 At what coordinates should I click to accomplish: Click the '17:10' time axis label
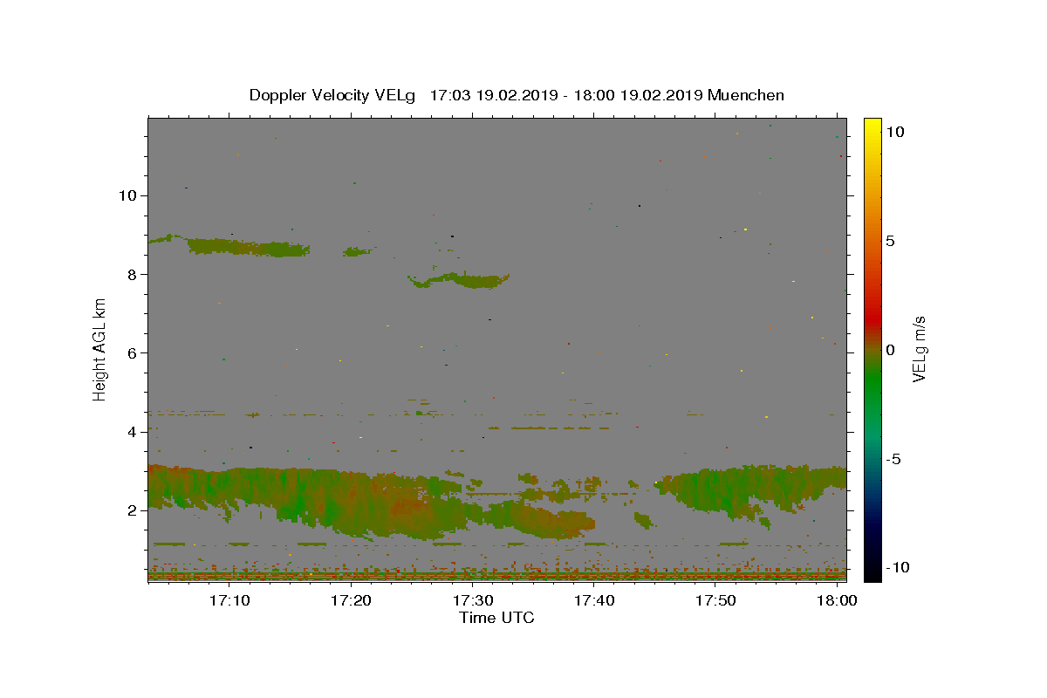(x=229, y=601)
